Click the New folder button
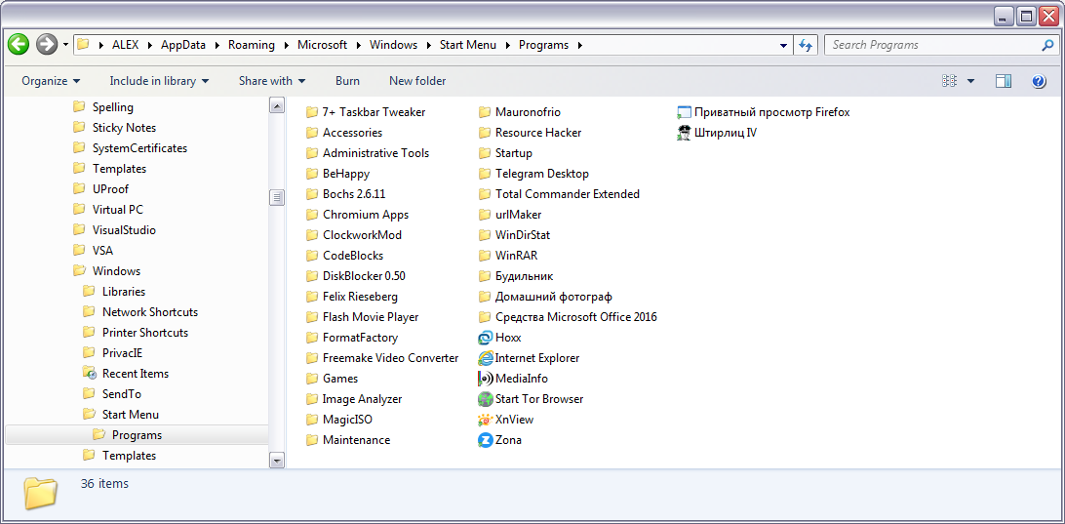This screenshot has height=524, width=1065. (x=417, y=81)
